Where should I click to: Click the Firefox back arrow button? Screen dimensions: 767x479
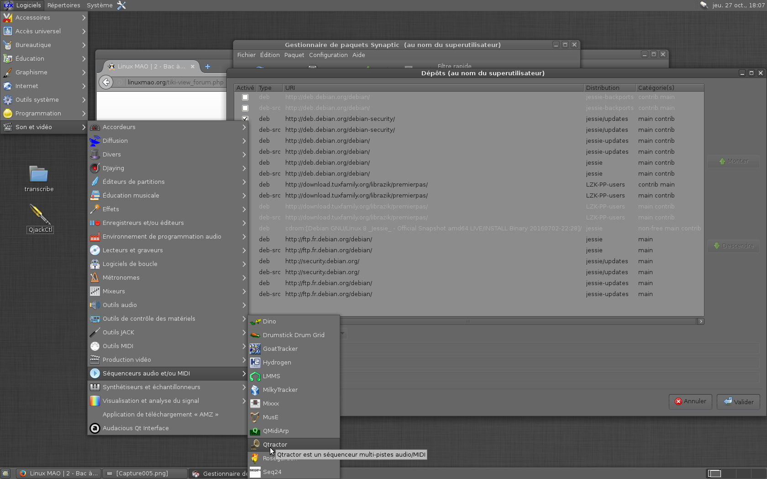pos(106,82)
